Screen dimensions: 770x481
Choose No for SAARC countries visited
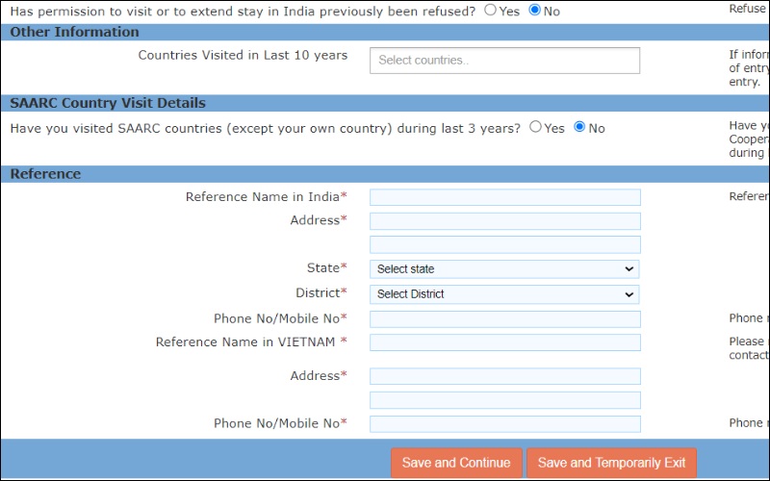coord(580,127)
